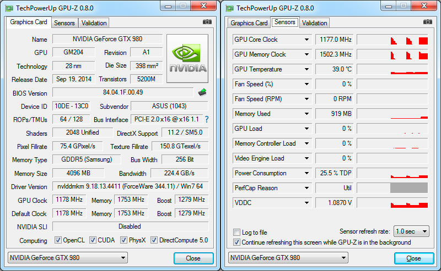441x271 pixels.
Task: Click the Shaders value 2048 Unified
Action: click(x=82, y=132)
